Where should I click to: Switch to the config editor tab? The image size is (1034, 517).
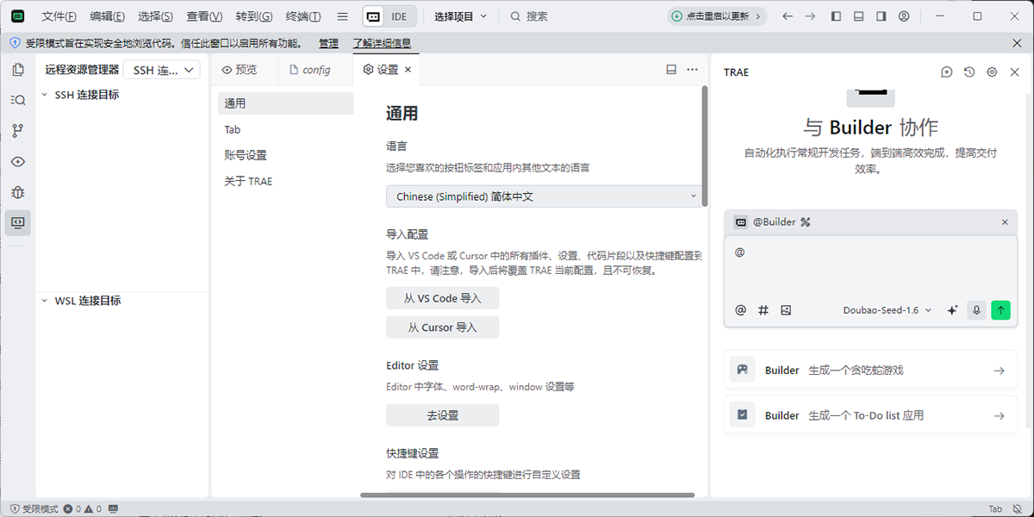pyautogui.click(x=315, y=70)
